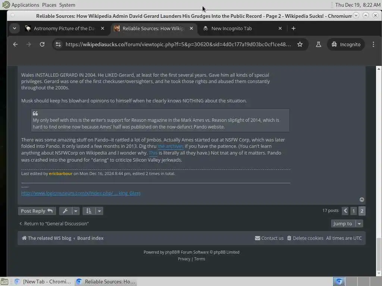Click Delete cookies link
This screenshot has height=286, width=382.
pos(305,238)
